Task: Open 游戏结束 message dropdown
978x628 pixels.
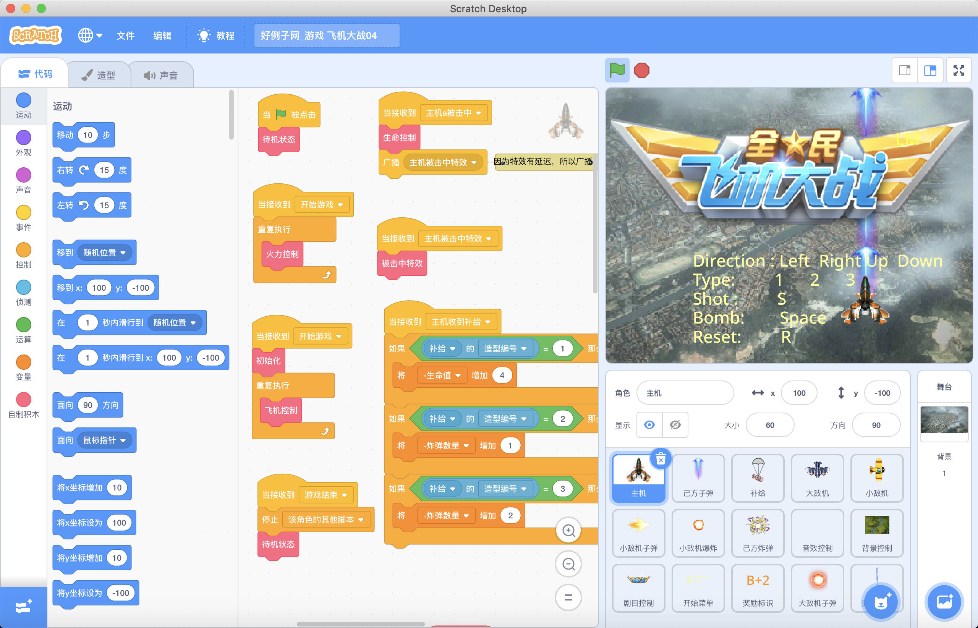Action: coord(326,495)
